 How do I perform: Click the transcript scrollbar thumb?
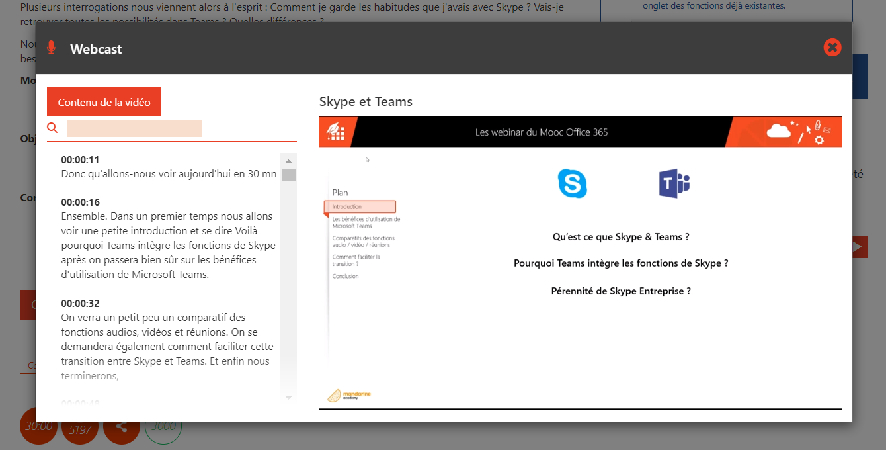(x=288, y=175)
